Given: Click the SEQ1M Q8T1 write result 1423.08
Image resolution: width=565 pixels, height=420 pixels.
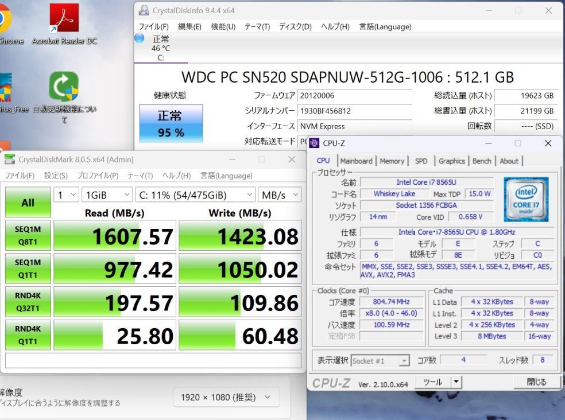Looking at the screenshot, I should [240, 236].
